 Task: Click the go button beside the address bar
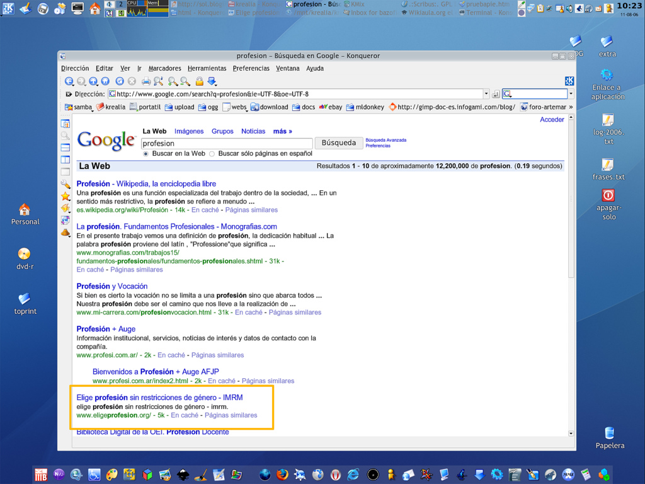[x=496, y=95]
